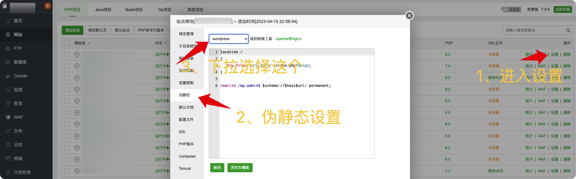The image size is (576, 179).
Task: Click 剩余26天 SSL status text
Action: click(x=496, y=171)
